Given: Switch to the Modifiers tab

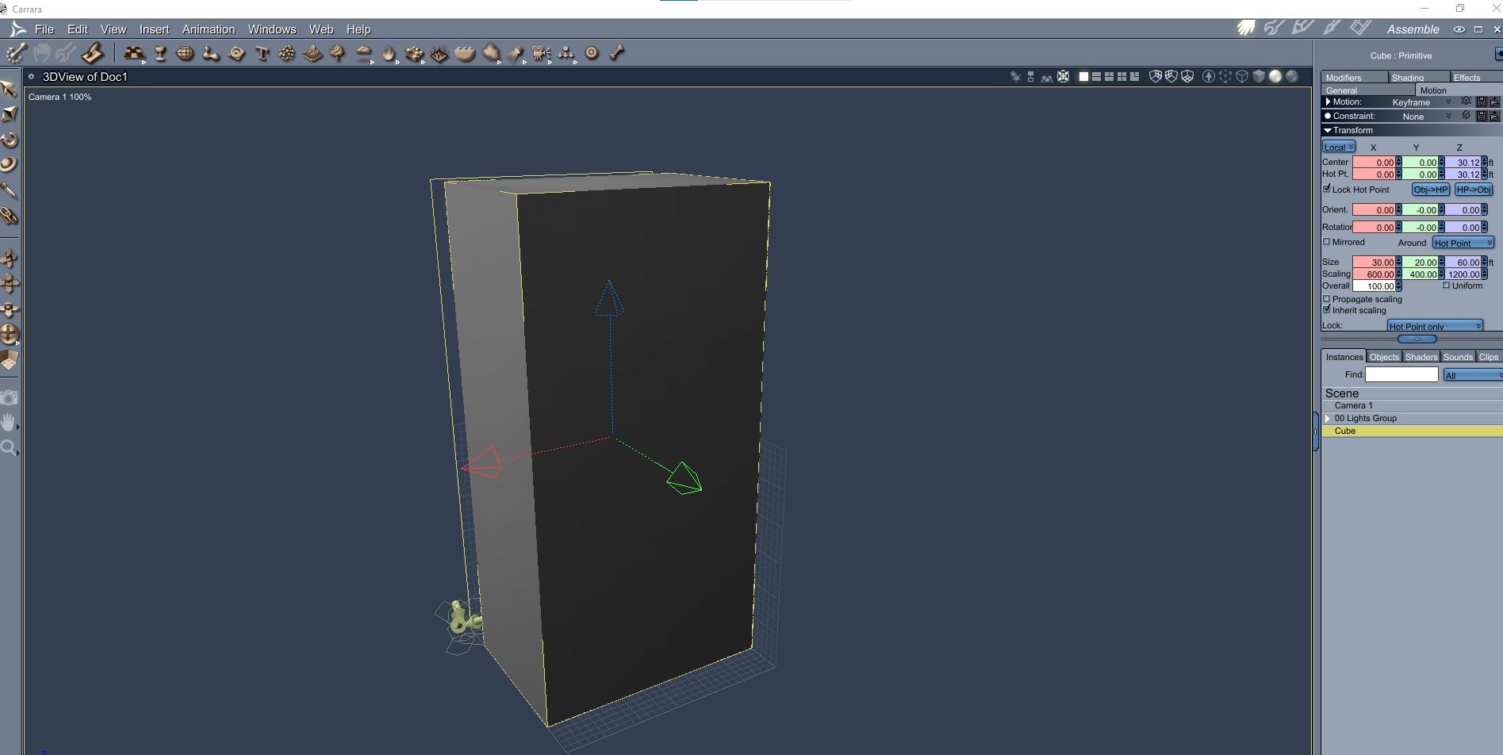Looking at the screenshot, I should 1354,77.
